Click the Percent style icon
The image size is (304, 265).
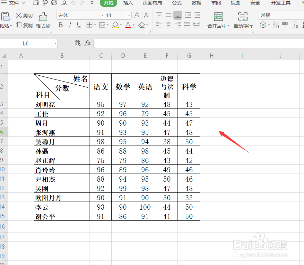tap(276, 25)
